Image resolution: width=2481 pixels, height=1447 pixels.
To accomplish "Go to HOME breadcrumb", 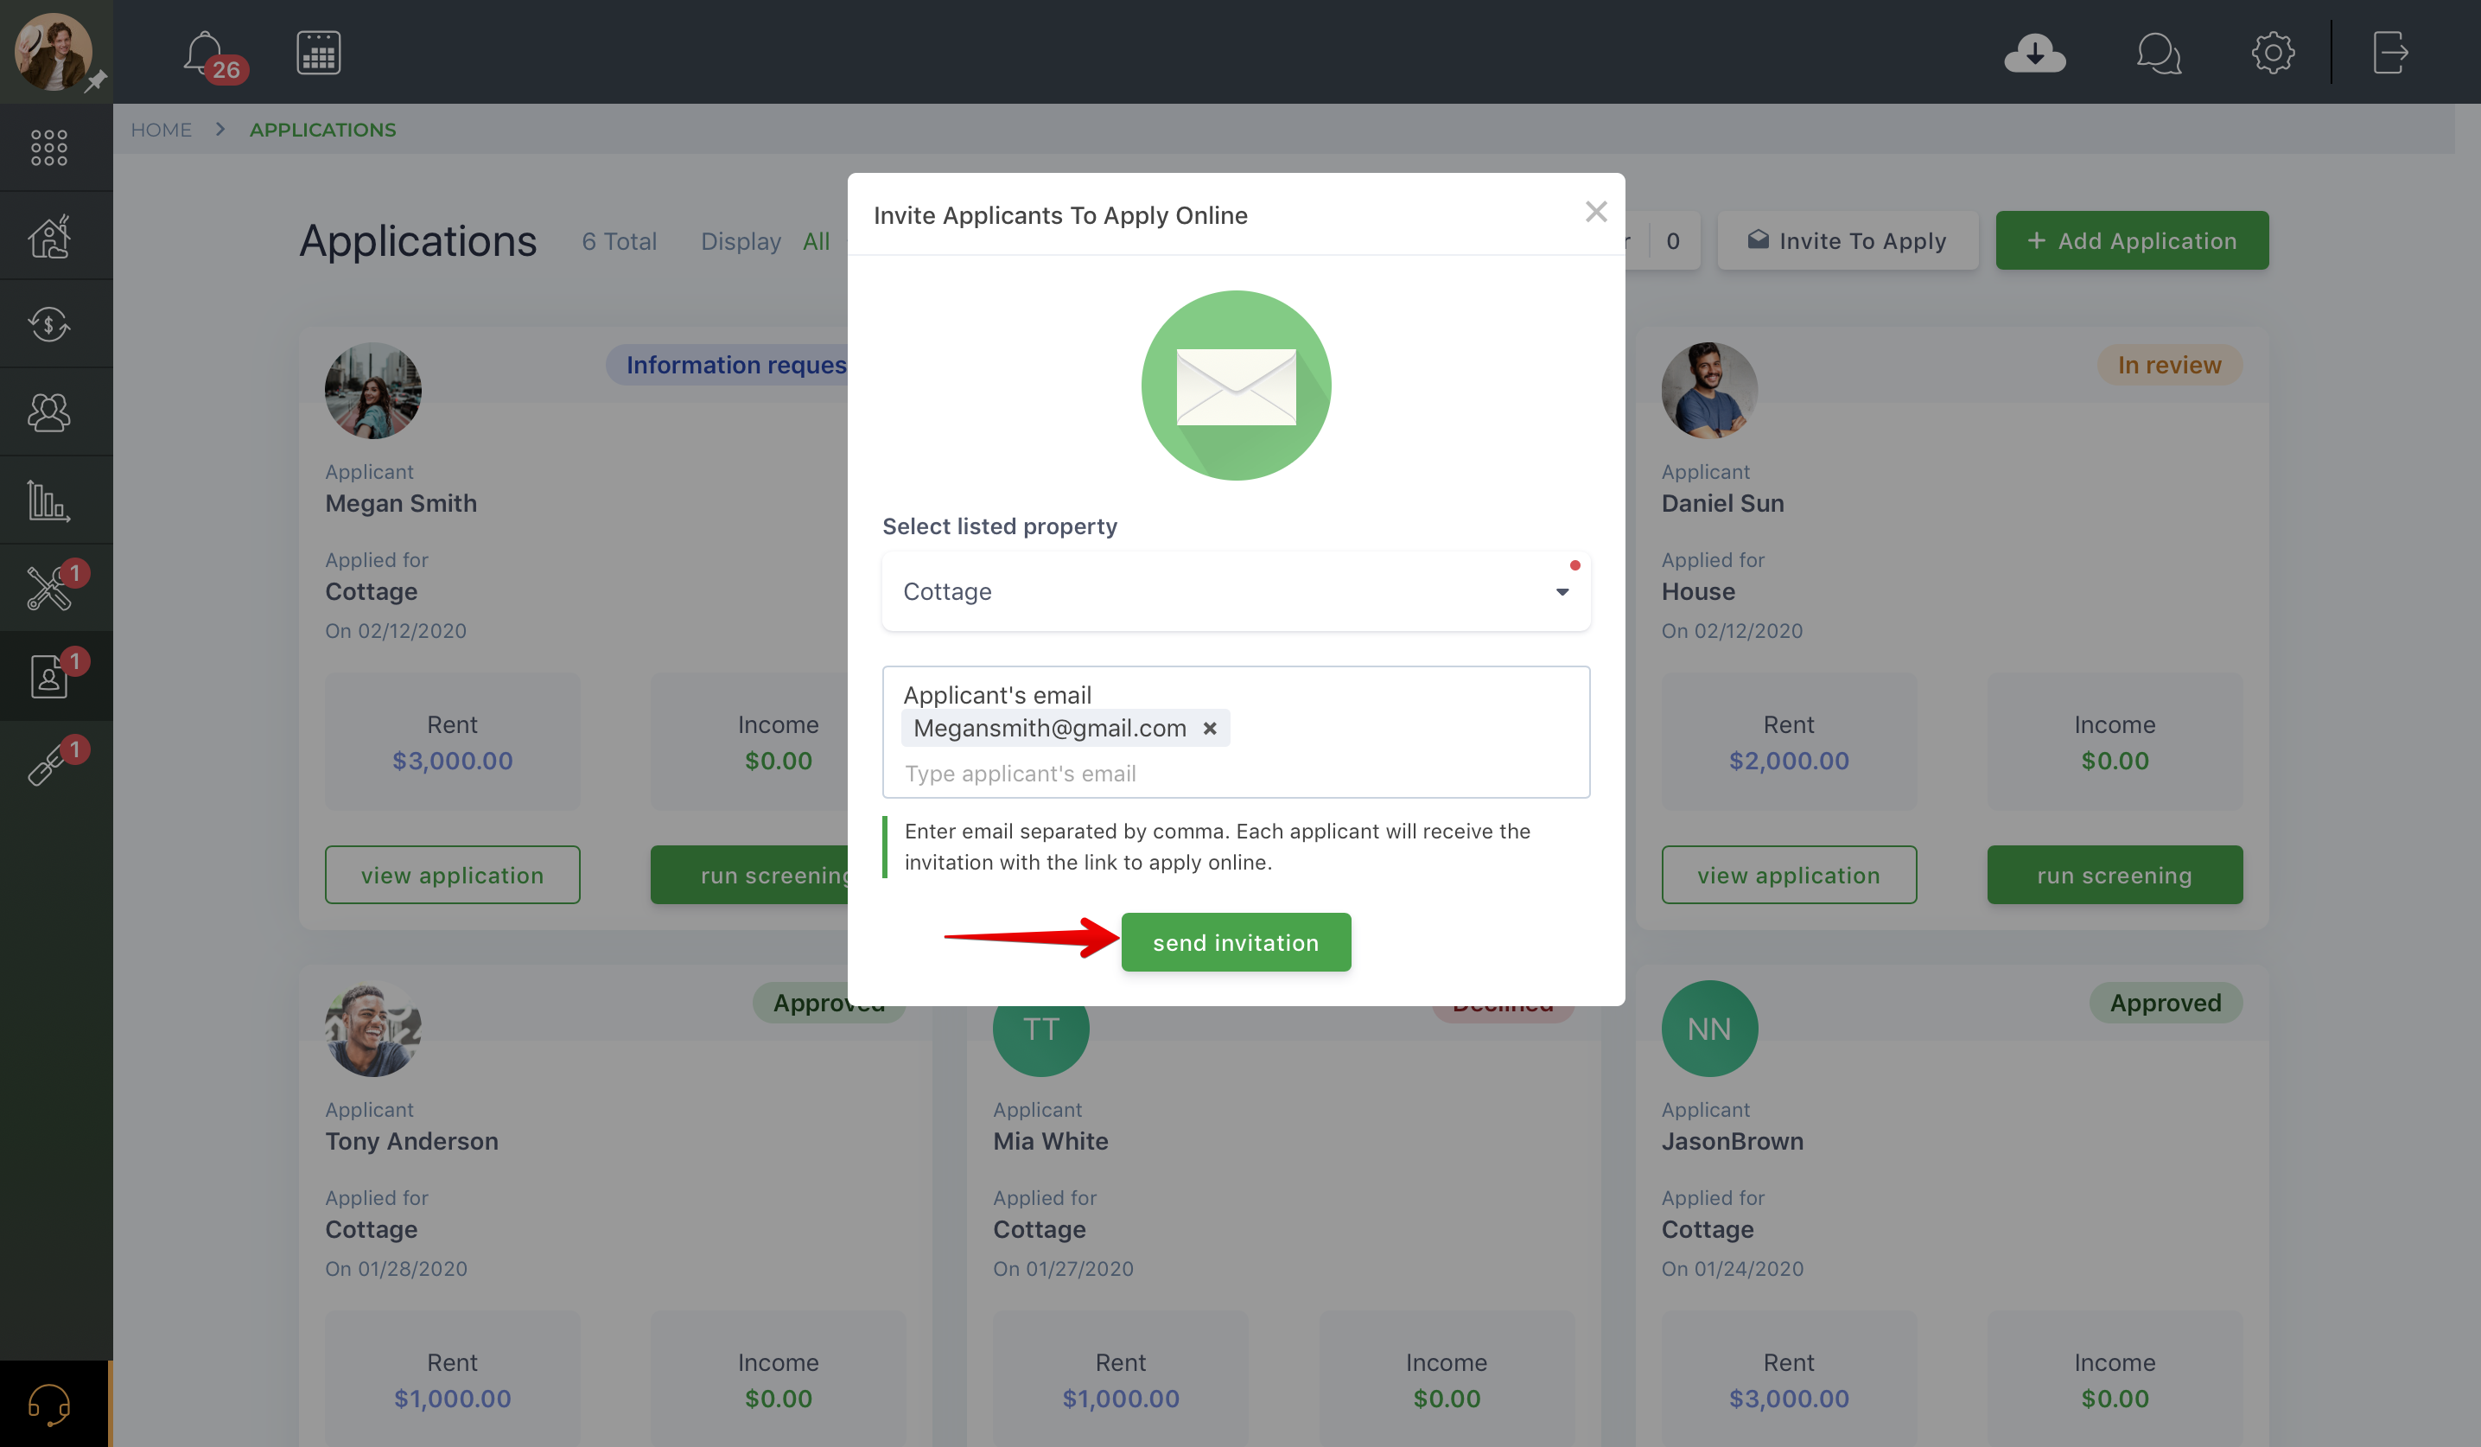I will [162, 129].
